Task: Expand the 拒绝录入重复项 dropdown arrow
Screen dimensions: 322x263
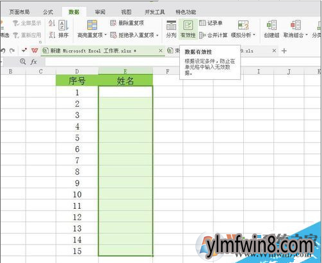Action: click(x=157, y=35)
